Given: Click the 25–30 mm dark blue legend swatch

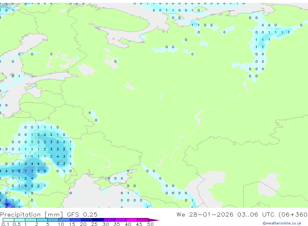Looking at the screenshot, I should (x=98, y=220).
